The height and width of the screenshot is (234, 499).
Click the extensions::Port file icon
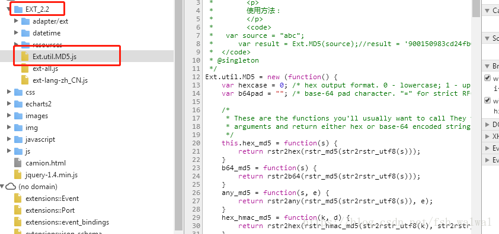click(18, 210)
